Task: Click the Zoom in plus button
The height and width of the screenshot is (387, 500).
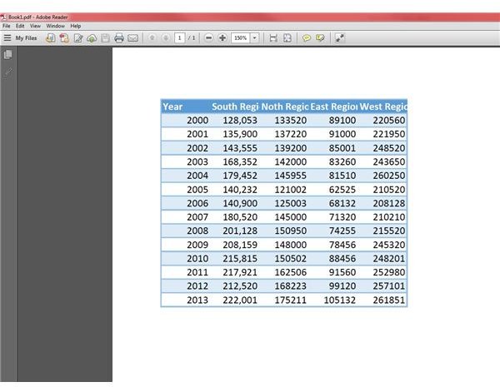Action: (222, 38)
